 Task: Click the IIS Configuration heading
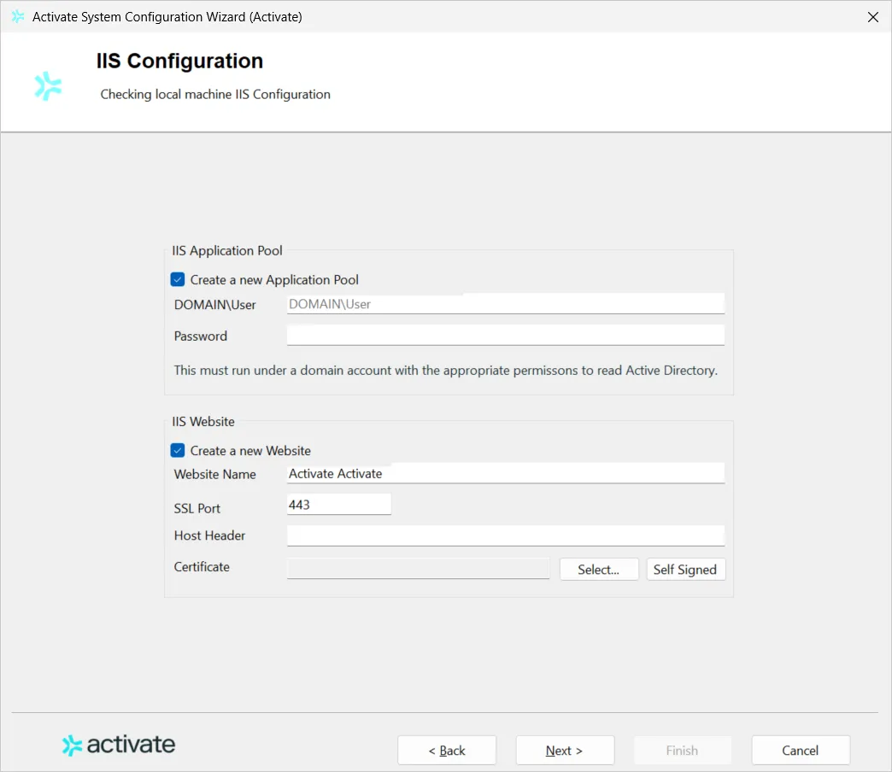[179, 61]
